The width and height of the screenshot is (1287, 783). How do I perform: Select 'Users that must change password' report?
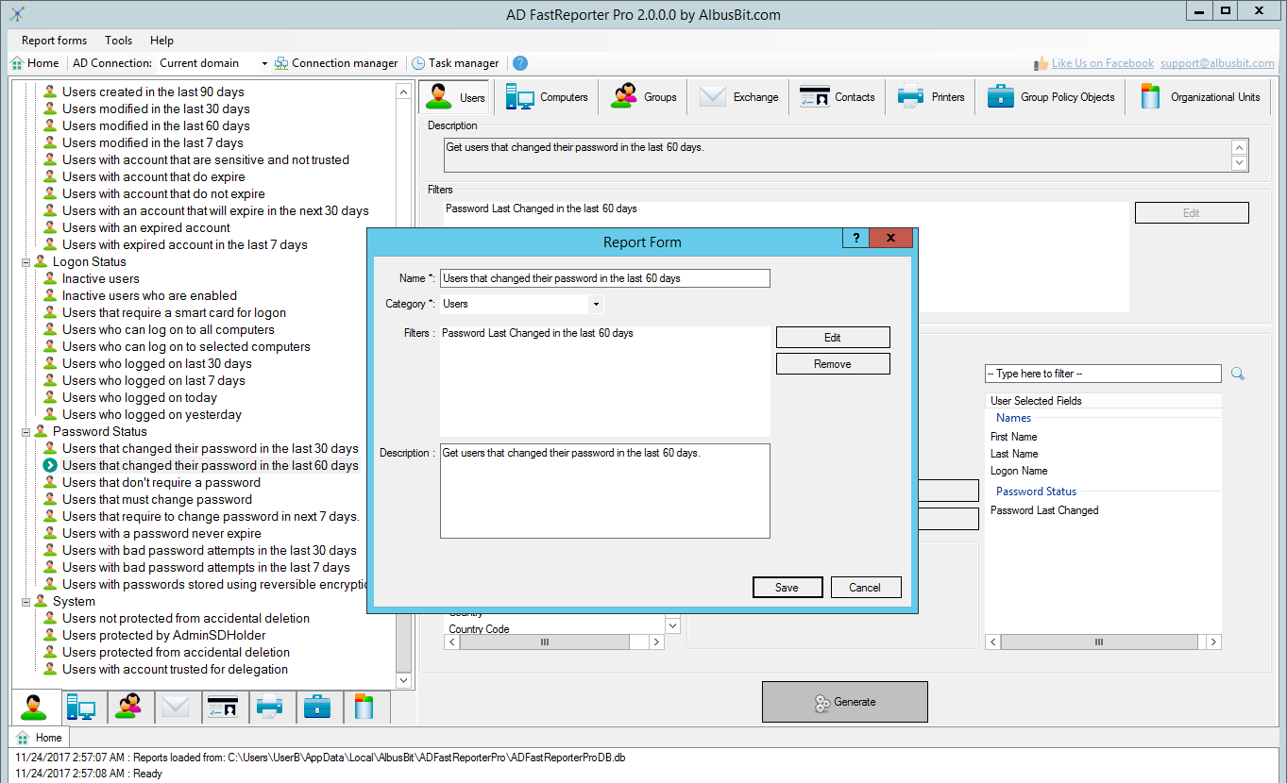click(158, 499)
